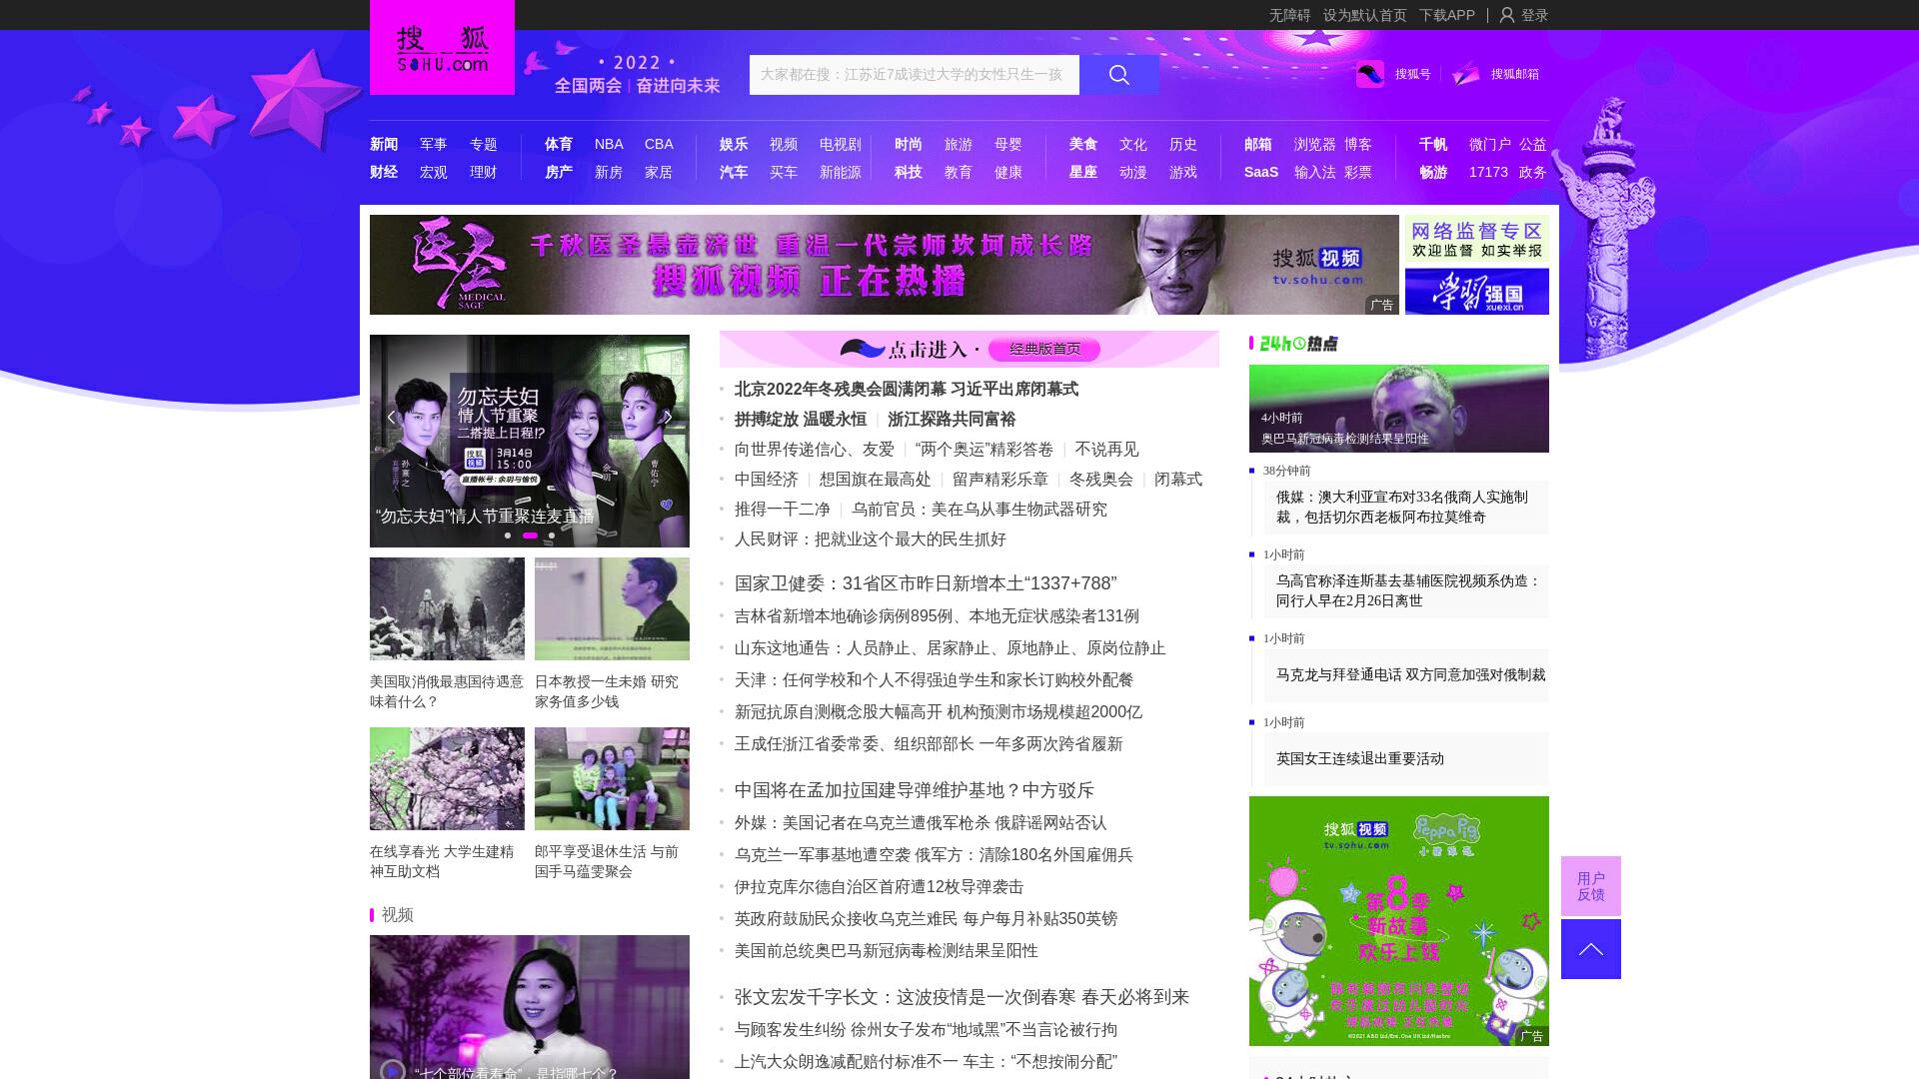Open Peppa Pig 第8季 ad
The width and height of the screenshot is (1919, 1079).
[x=1399, y=921]
